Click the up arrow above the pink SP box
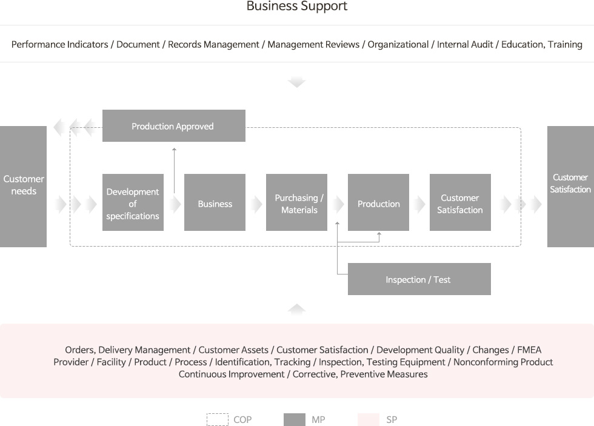Image resolution: width=594 pixels, height=426 pixels. tap(296, 308)
